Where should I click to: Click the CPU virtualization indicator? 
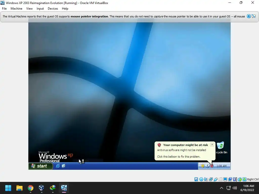(x=235, y=179)
